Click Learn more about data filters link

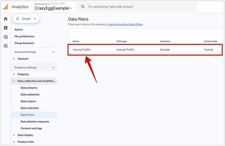125,24
